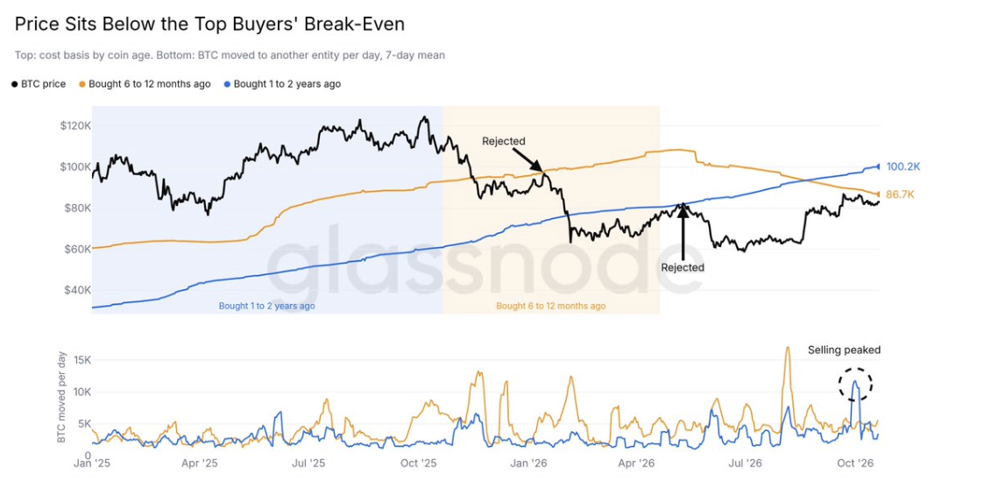Click the Jul '26 x-axis label
This screenshot has height=502, width=984.
[745, 463]
